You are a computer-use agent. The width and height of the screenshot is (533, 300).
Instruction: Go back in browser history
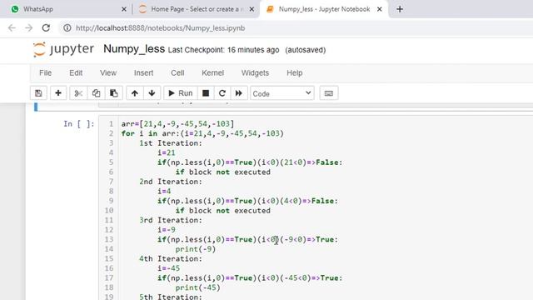(12, 27)
